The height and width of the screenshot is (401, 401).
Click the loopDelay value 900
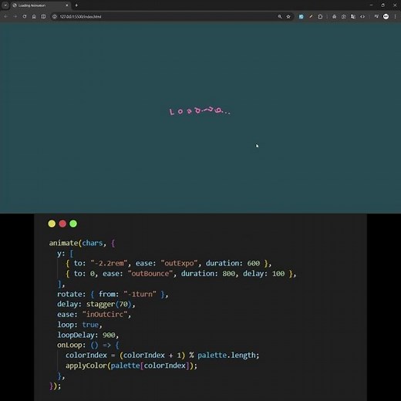109,335
